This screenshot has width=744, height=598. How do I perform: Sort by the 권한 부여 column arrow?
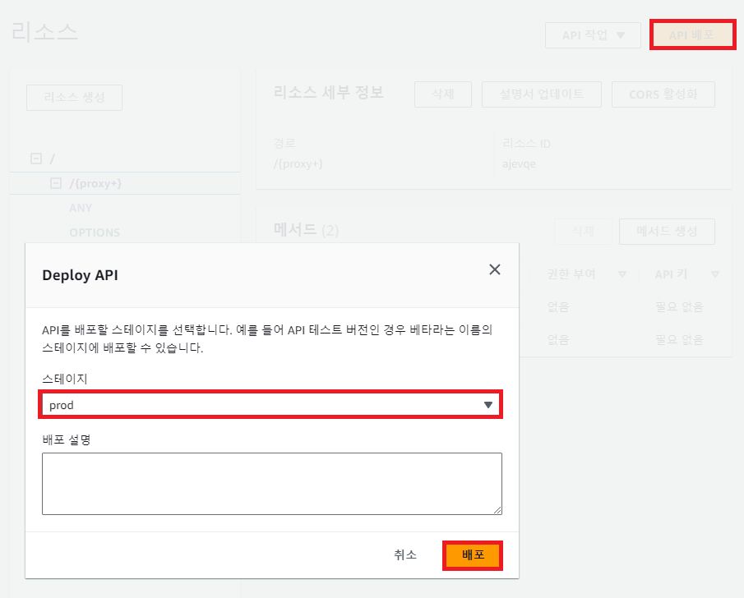622,274
